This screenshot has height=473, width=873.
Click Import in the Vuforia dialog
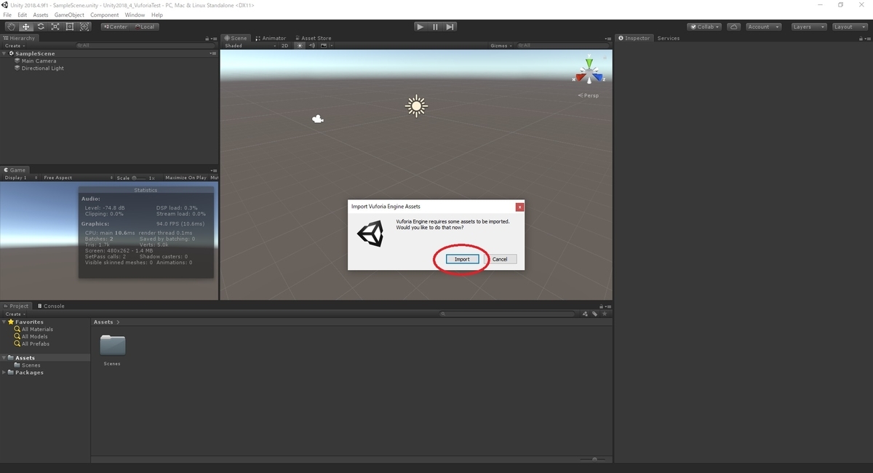(462, 259)
